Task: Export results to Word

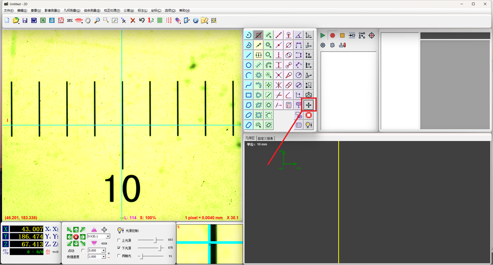Action: (x=34, y=21)
